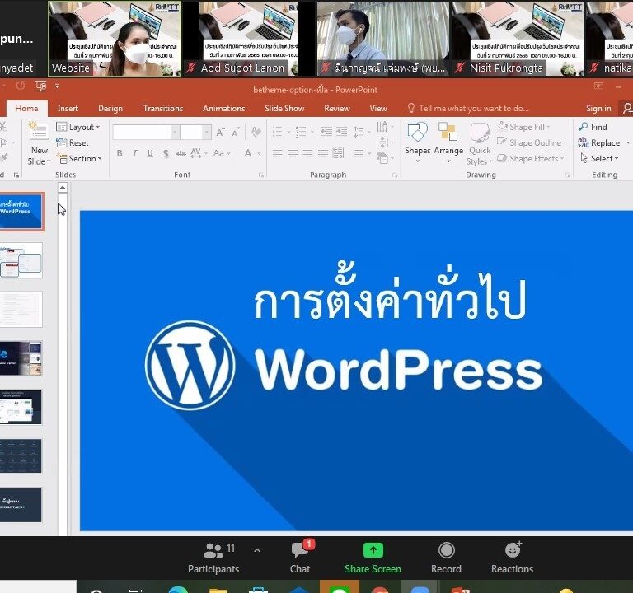Open Font dialog launcher
This screenshot has height=593, width=633.
[261, 175]
